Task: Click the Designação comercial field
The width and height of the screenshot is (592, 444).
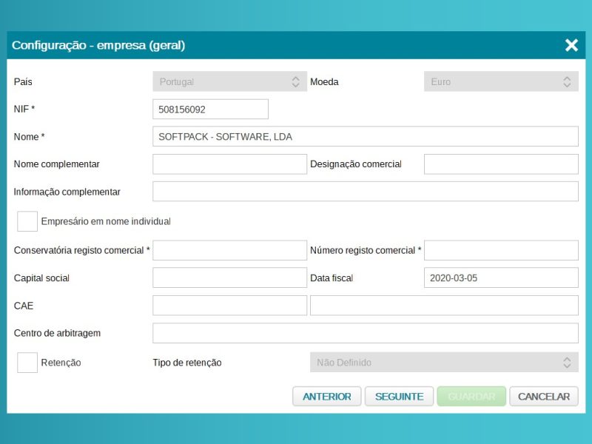Action: point(500,164)
